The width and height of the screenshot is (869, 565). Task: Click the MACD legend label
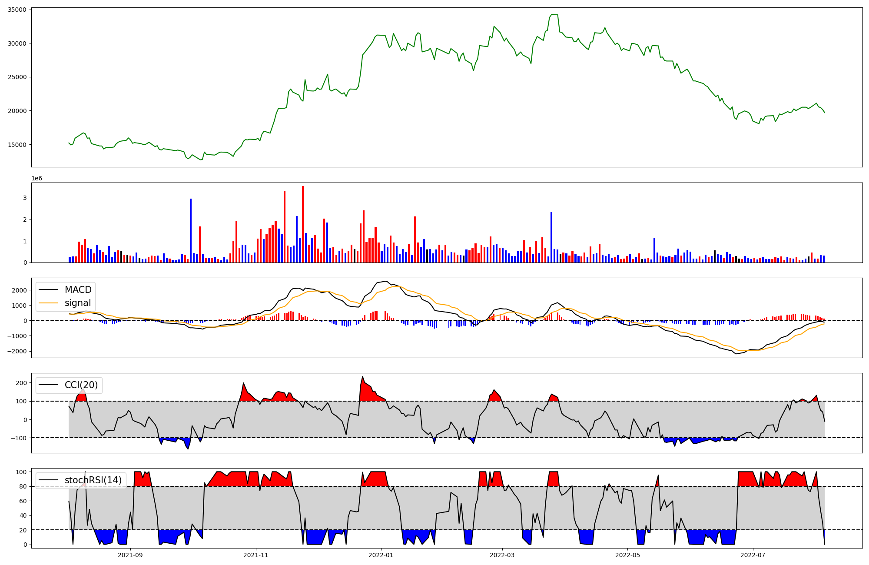78,290
